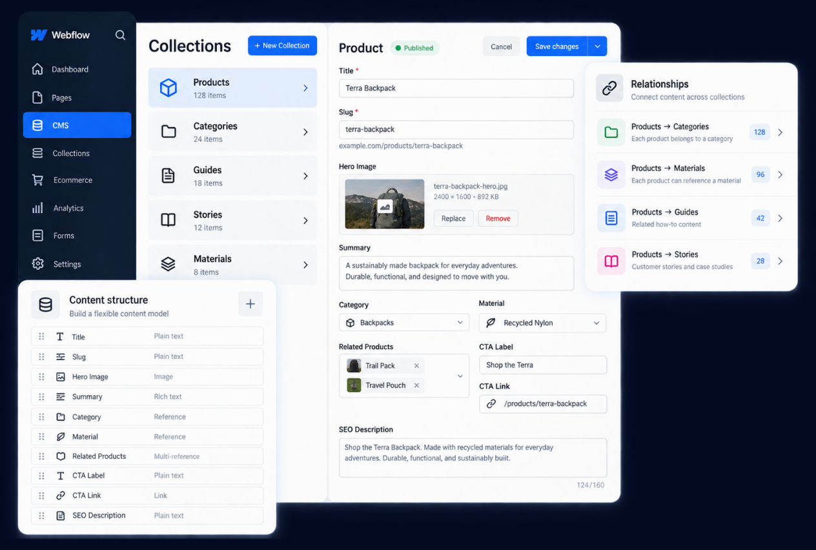Click the Published status badge
The width and height of the screenshot is (816, 550).
[414, 48]
